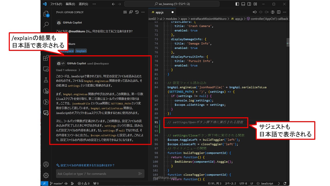
Task: Open the Customize Layout button
Action: coord(255,4)
